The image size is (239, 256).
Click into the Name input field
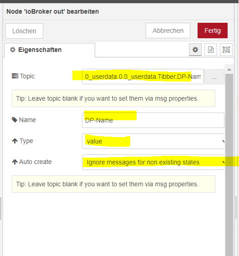click(153, 120)
